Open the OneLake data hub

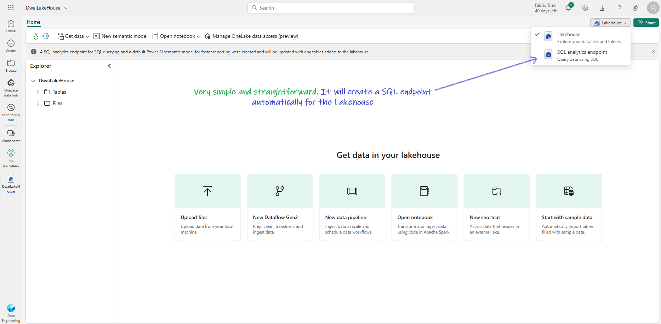11,88
